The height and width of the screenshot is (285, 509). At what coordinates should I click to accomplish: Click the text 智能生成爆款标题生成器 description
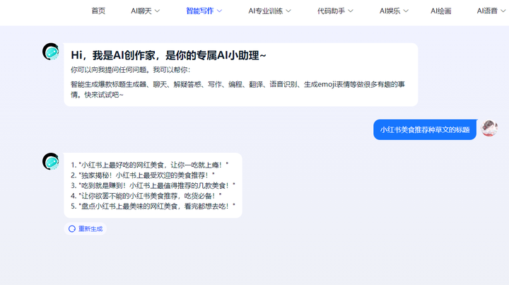click(x=238, y=90)
